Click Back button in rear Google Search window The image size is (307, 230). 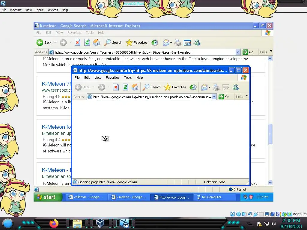click(44, 43)
